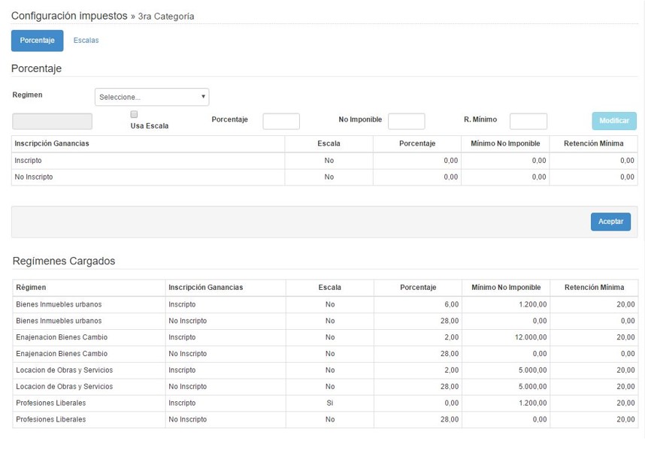Screen dimensions: 645x450
Task: Expand the Regimen dropdown
Action: 152,97
